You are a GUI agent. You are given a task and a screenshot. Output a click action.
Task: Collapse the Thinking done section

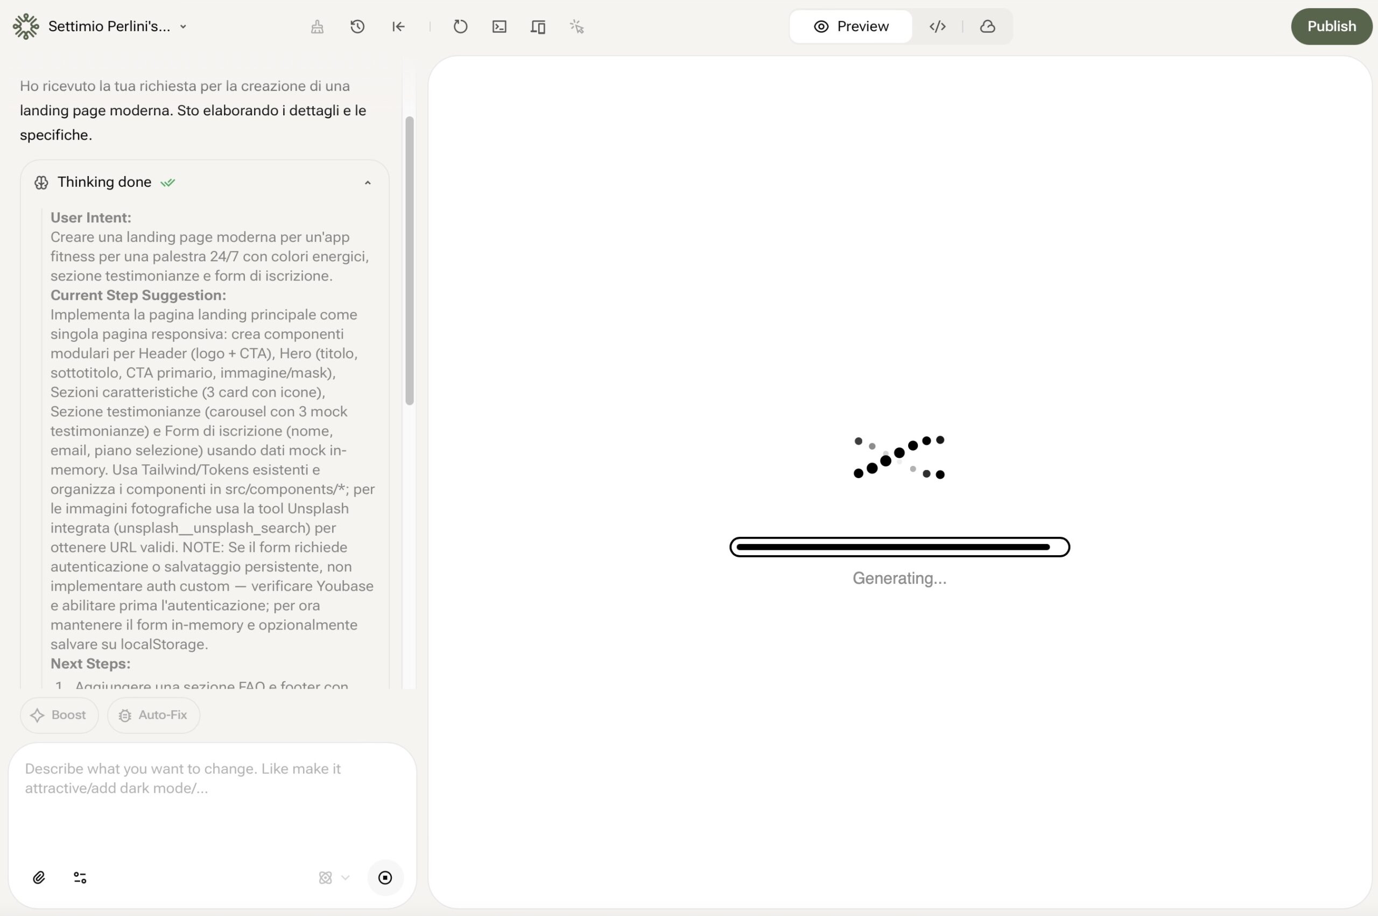tap(367, 183)
